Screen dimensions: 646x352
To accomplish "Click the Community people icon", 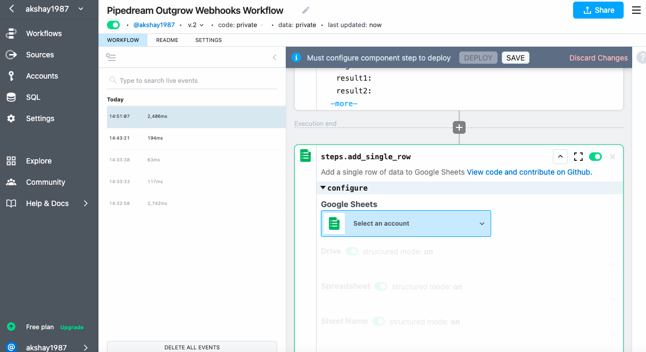I will 11,182.
